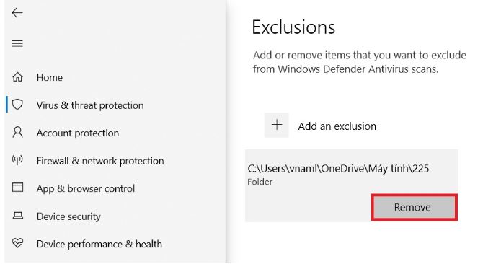Select Virus & threat protection text
The width and height of the screenshot is (483, 264).
(90, 105)
